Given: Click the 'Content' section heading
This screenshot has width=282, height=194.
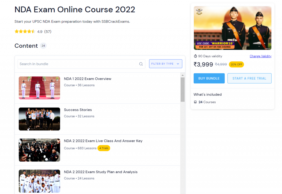Looking at the screenshot, I should click(x=26, y=46).
